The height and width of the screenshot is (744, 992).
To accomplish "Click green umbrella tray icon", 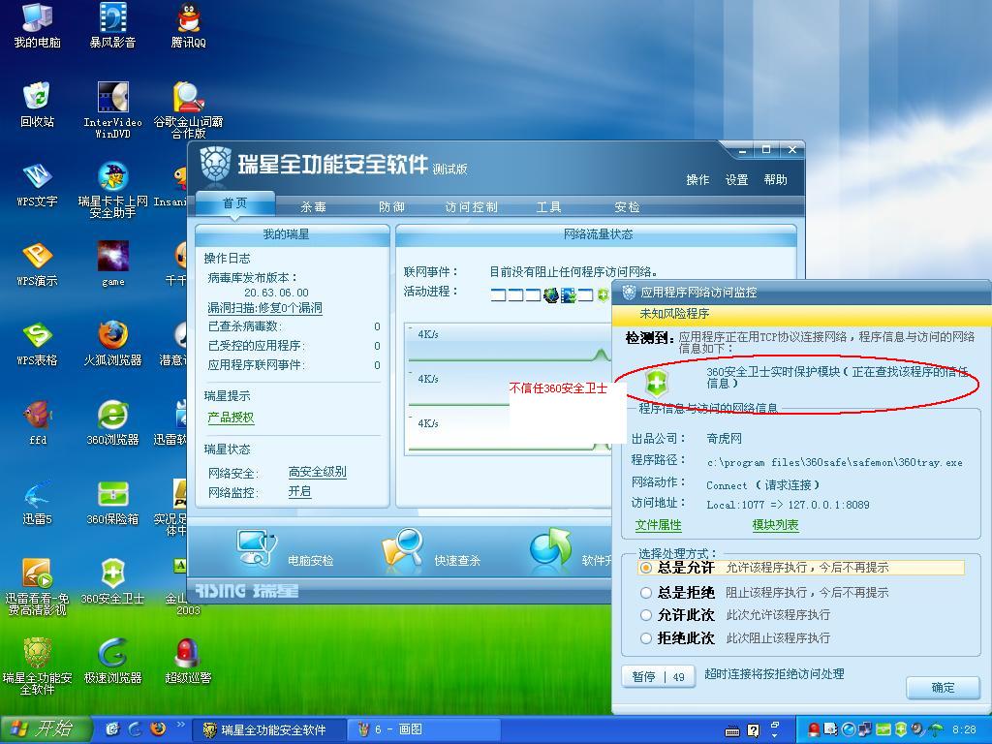I will [x=935, y=729].
